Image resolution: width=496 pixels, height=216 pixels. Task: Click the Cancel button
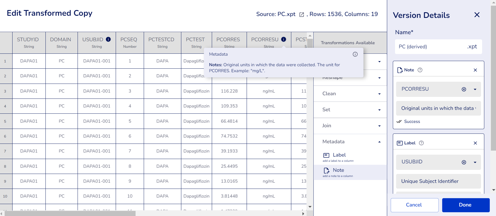tap(414, 205)
